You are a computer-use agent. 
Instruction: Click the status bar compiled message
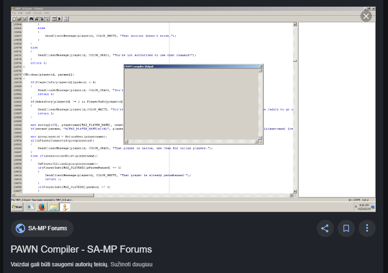click(42, 200)
